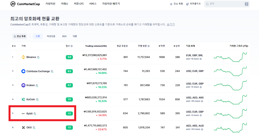Click info icon beside 주별 방문 column

click(149, 46)
